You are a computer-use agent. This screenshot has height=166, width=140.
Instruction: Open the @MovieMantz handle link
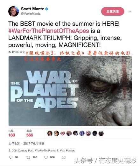tap(31, 14)
